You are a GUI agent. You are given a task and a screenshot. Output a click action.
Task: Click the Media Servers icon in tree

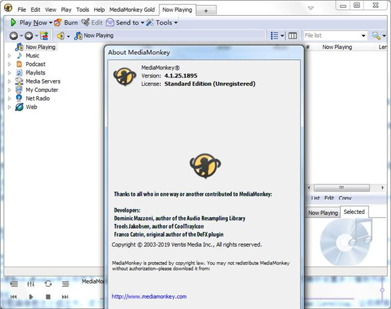coord(19,81)
